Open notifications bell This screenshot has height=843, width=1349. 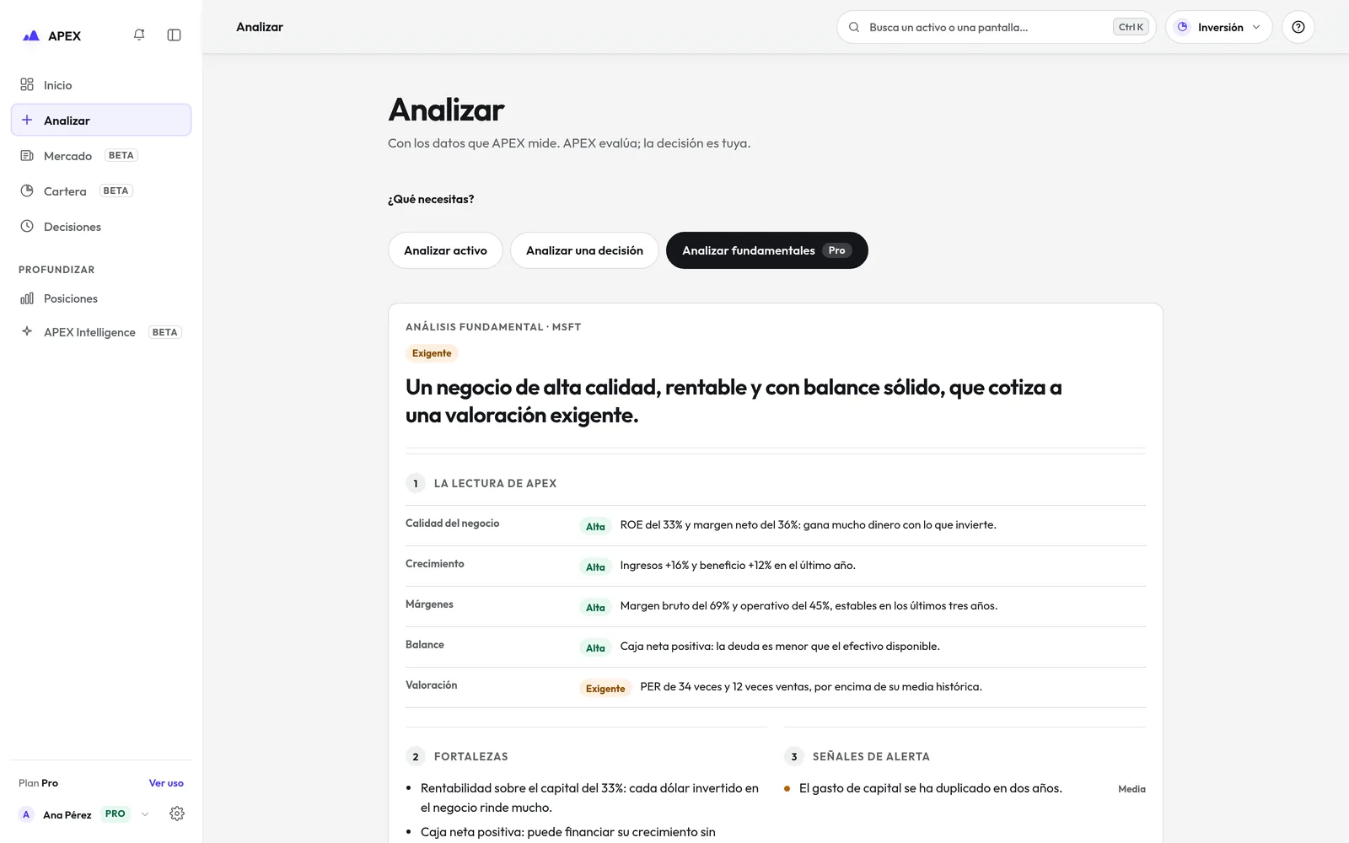[139, 35]
